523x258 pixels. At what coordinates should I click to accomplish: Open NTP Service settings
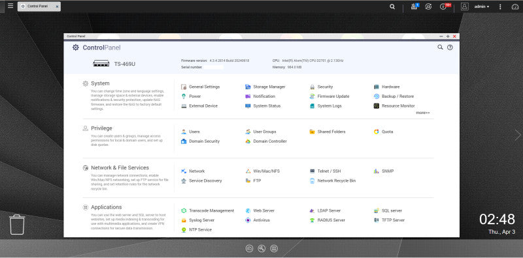pos(197,230)
